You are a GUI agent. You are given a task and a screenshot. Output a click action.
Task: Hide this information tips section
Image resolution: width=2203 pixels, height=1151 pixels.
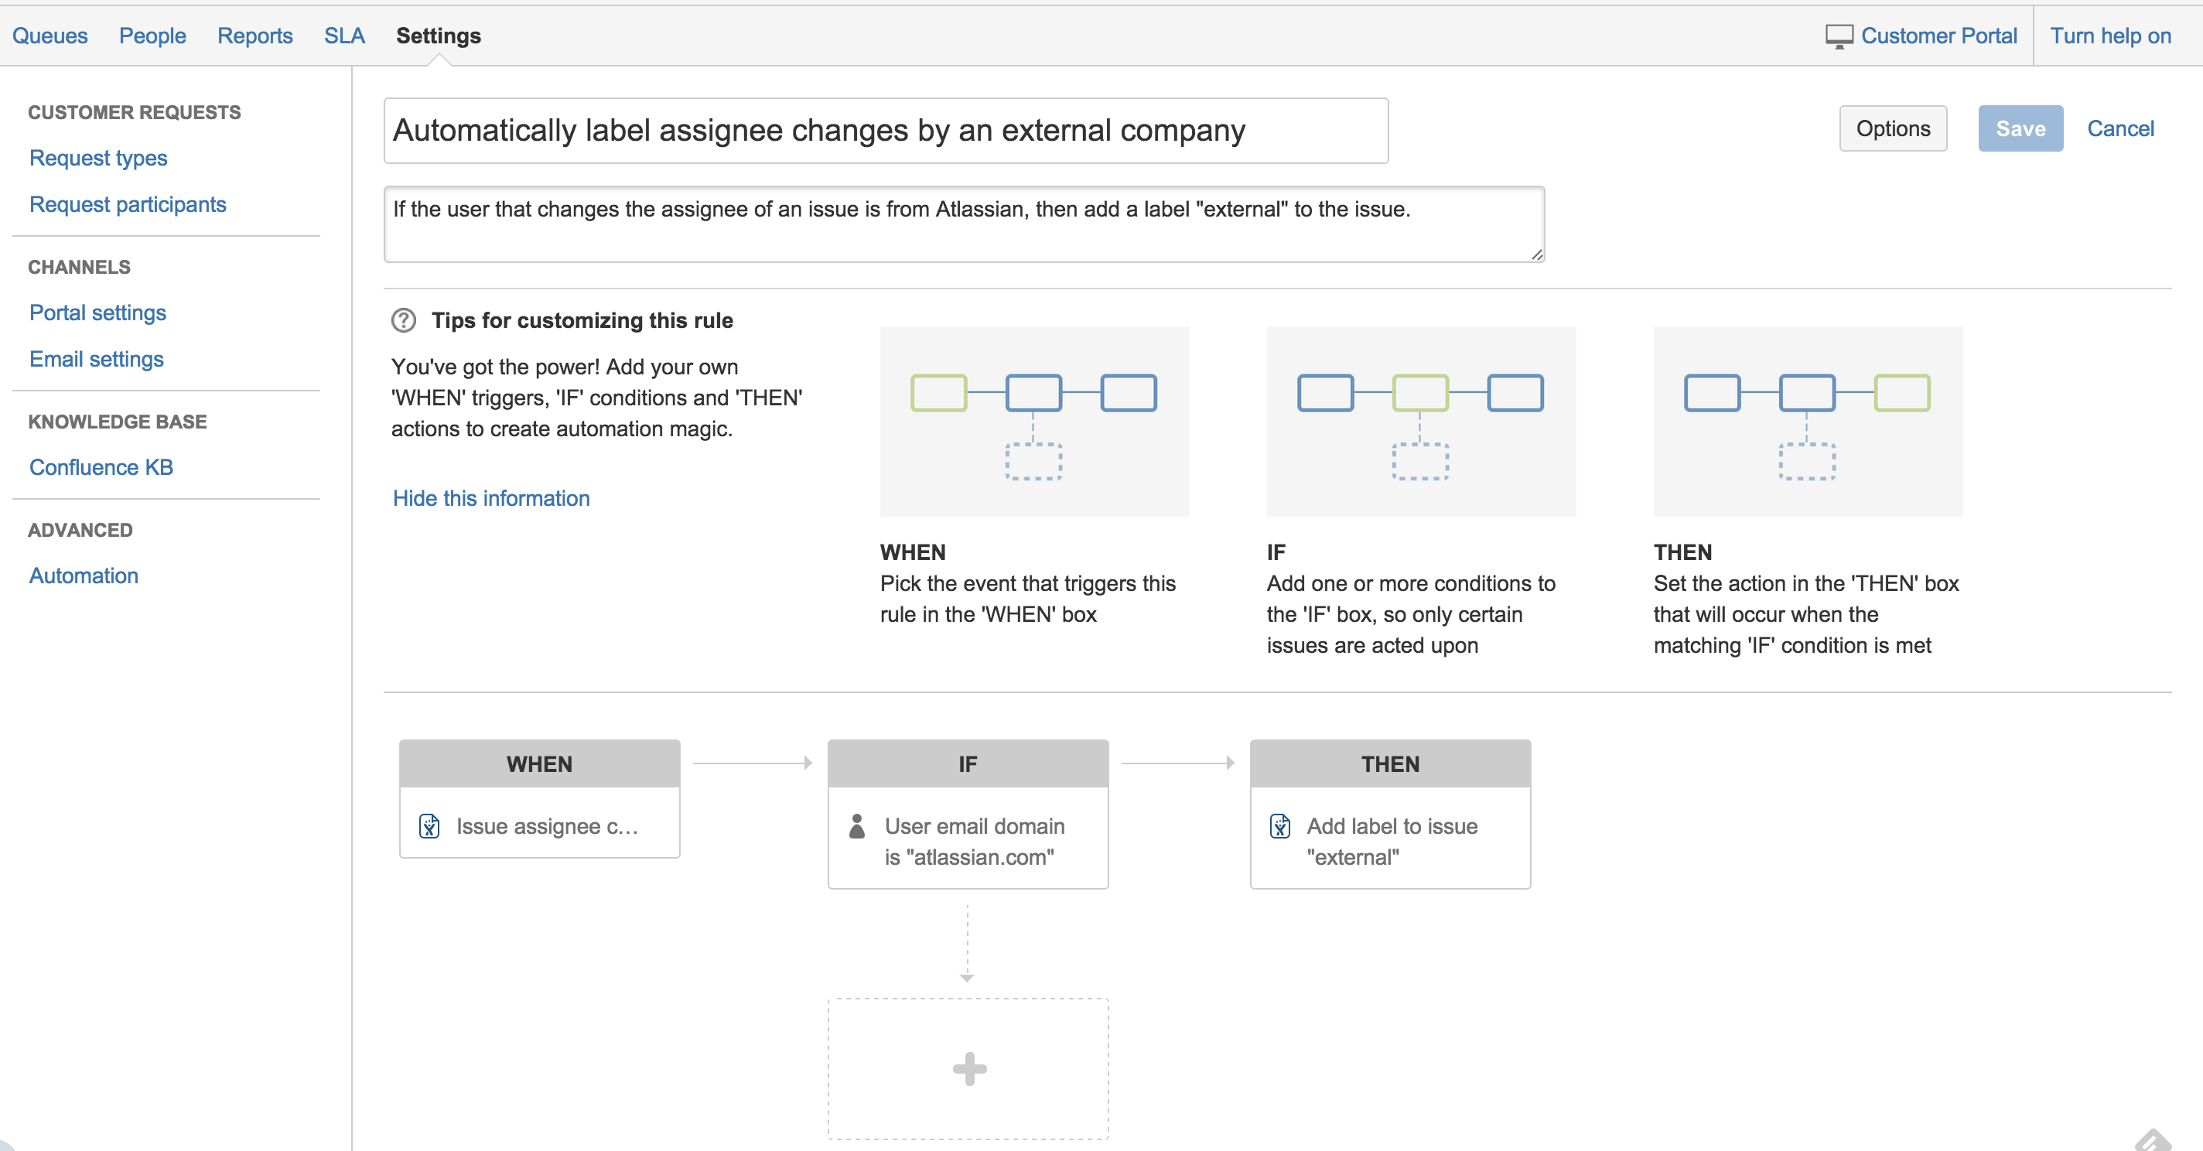491,499
